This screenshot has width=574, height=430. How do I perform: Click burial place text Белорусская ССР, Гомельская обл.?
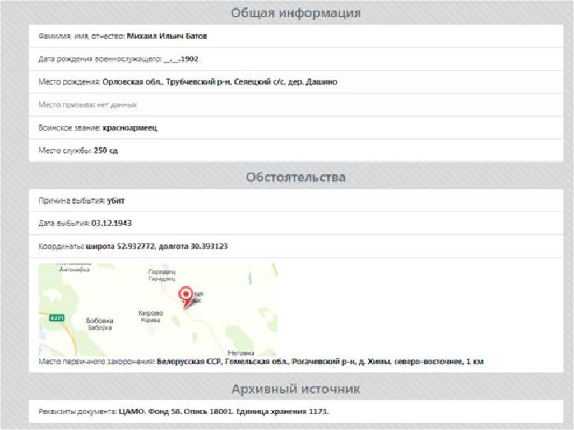click(x=223, y=362)
